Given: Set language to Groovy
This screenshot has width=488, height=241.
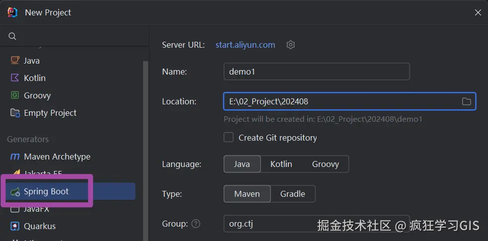Looking at the screenshot, I should (x=325, y=164).
